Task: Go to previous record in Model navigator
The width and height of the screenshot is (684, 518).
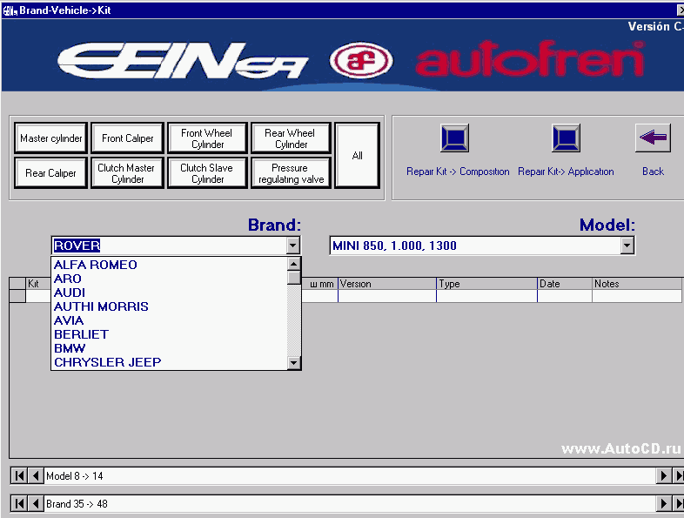Action: coord(36,476)
